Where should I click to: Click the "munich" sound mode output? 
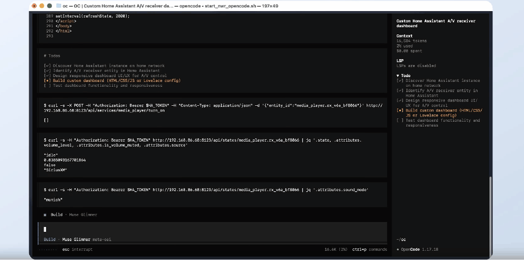tap(53, 200)
